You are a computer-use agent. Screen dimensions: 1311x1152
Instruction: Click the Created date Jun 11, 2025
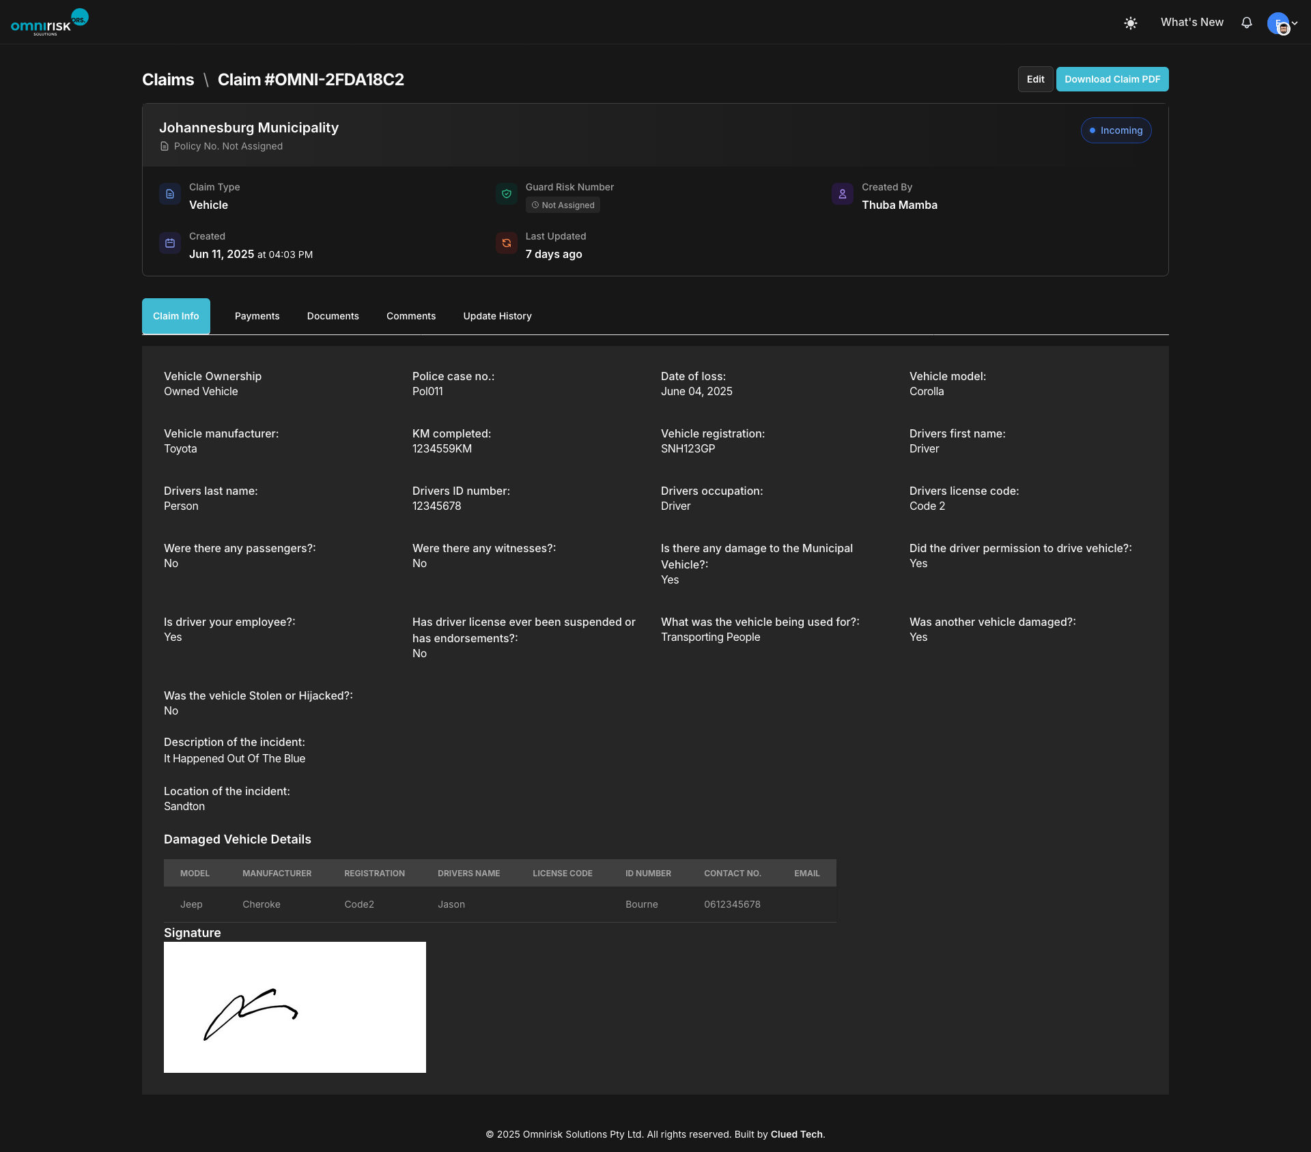click(221, 254)
